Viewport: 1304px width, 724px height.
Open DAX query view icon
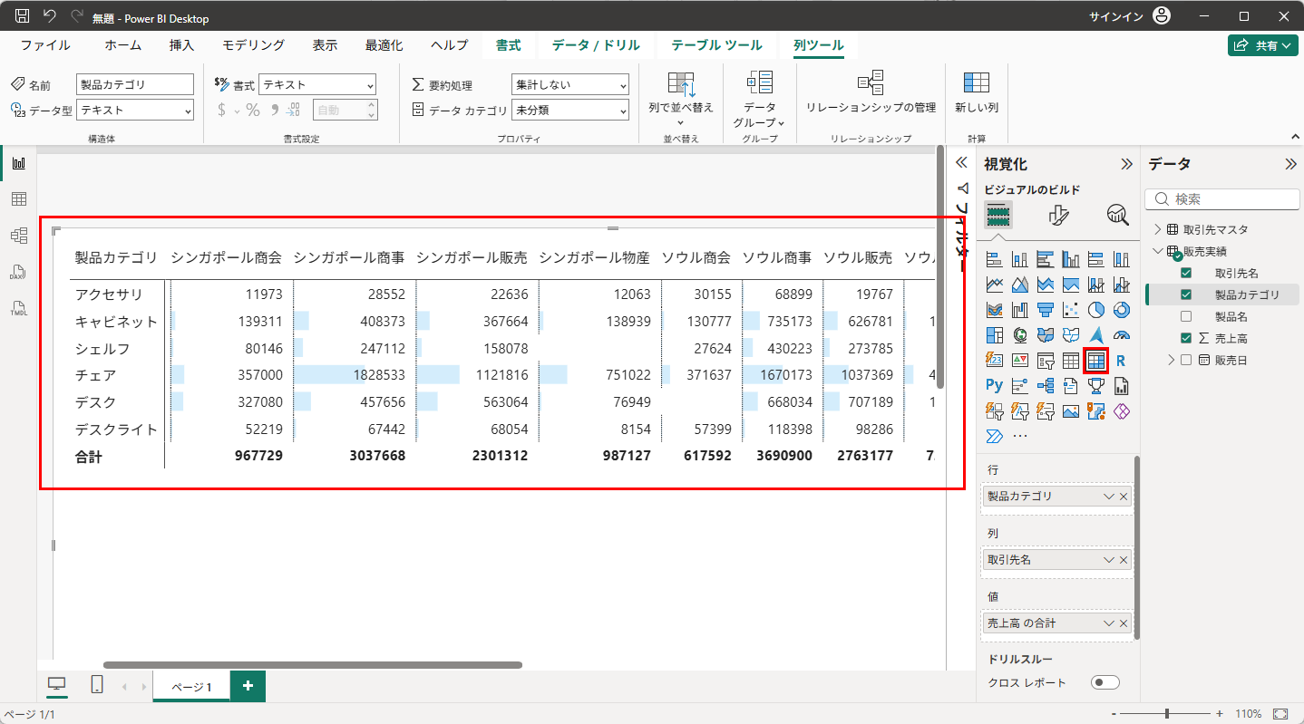[x=18, y=272]
